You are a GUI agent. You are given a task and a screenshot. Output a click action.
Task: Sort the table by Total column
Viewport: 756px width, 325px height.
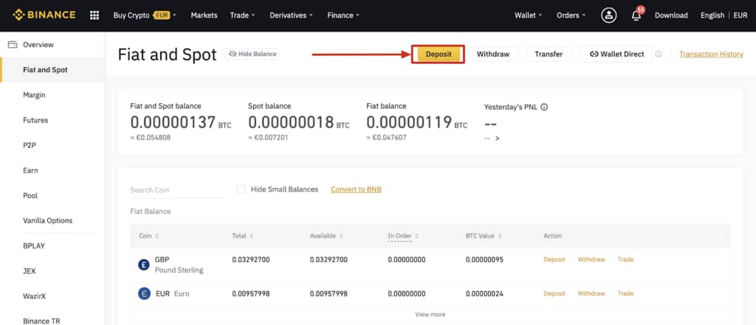[x=243, y=236]
